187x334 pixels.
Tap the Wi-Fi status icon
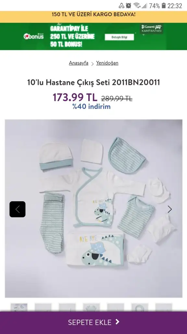[137, 6]
